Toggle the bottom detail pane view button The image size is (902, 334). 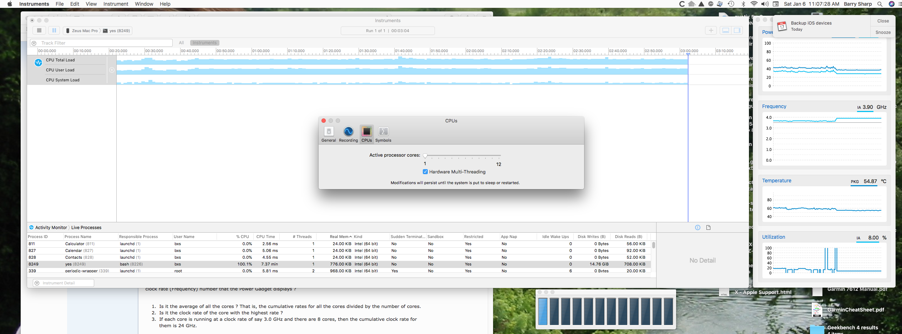point(725,30)
